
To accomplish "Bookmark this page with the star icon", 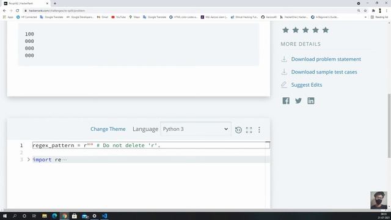I will tap(365, 11).
